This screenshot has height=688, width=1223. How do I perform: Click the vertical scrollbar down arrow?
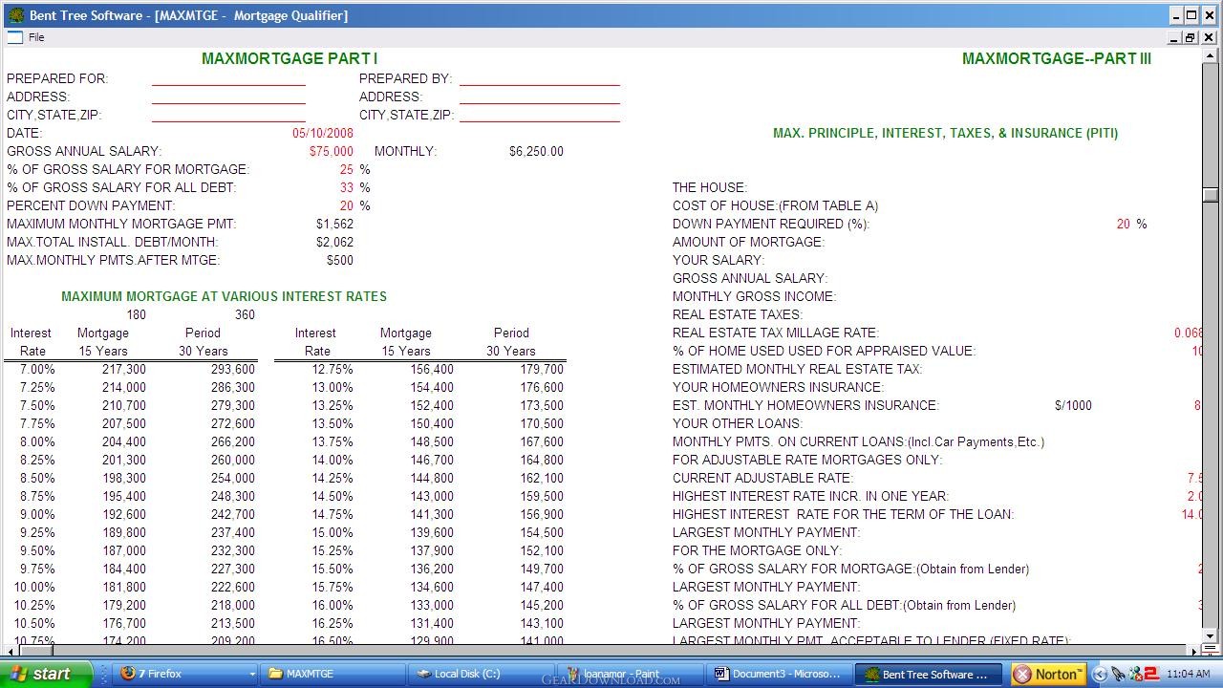click(x=1210, y=636)
